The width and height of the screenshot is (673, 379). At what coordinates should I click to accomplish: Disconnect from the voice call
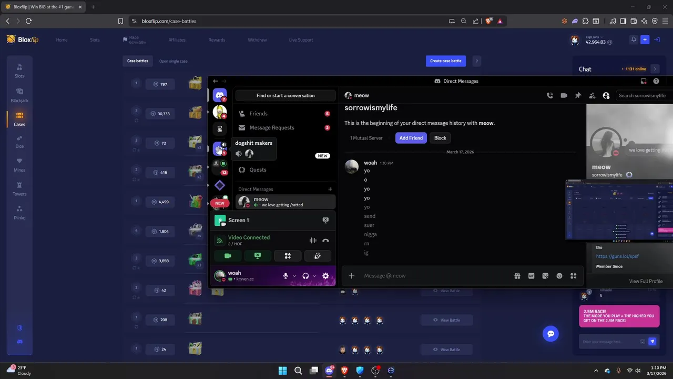[x=325, y=241]
